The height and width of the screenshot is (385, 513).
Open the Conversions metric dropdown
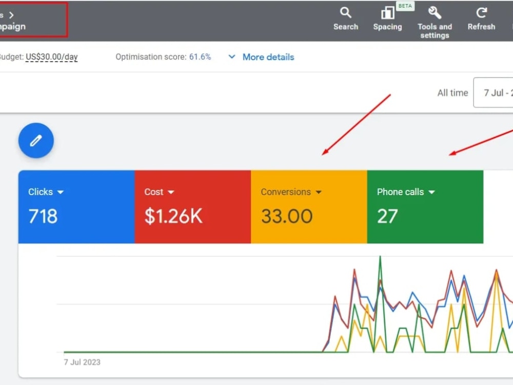(x=319, y=192)
